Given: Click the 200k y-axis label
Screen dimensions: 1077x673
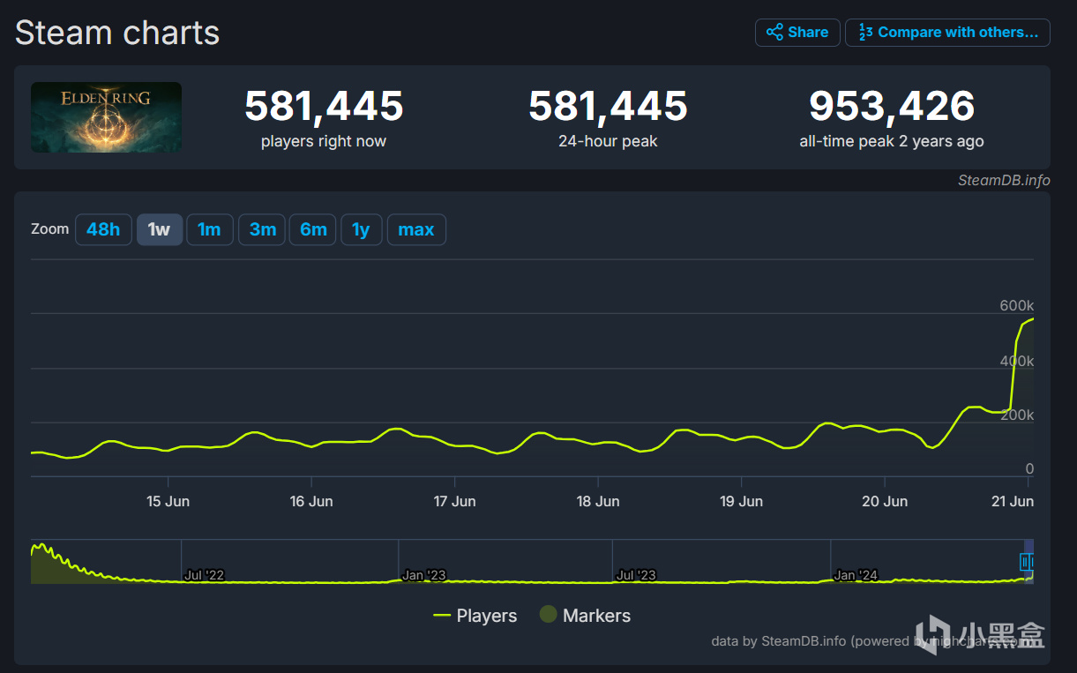Looking at the screenshot, I should 1016,415.
